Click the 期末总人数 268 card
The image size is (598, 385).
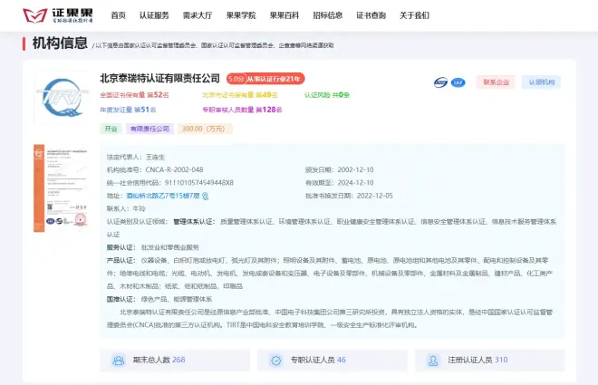click(x=175, y=360)
